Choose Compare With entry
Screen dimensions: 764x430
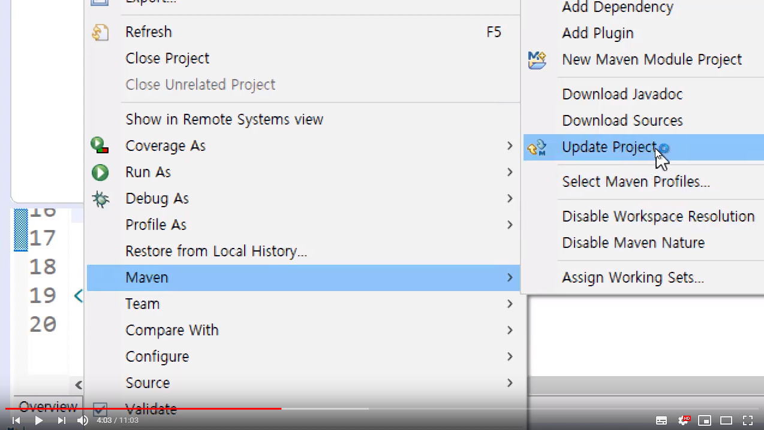[x=303, y=330]
